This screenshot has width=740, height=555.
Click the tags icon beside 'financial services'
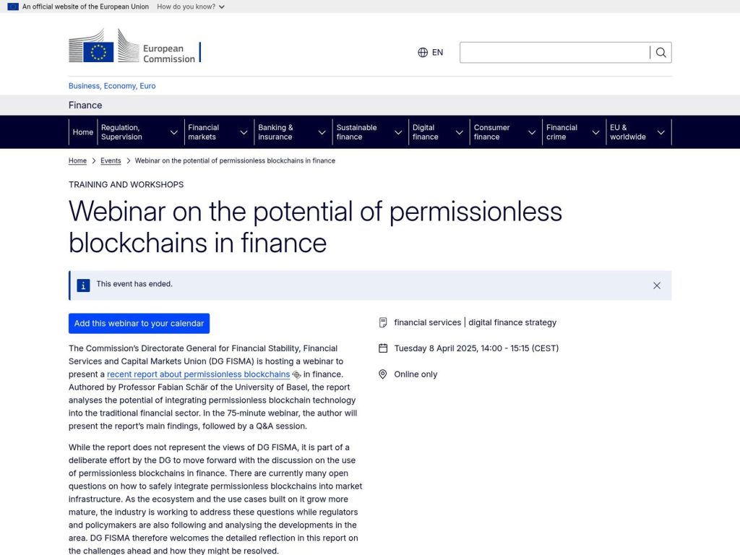pyautogui.click(x=383, y=322)
